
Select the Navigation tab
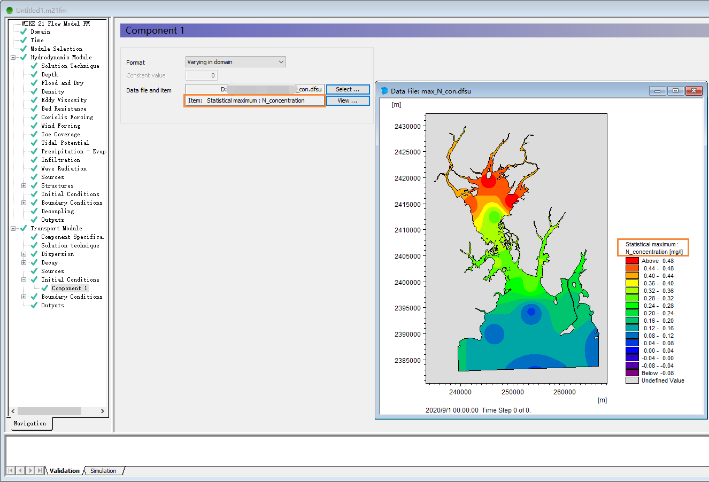coord(30,424)
